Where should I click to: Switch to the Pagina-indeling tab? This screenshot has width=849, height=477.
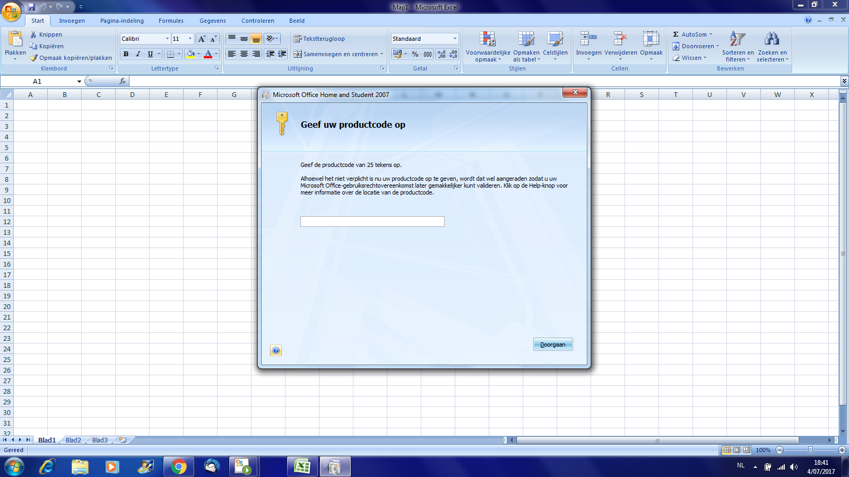(122, 21)
